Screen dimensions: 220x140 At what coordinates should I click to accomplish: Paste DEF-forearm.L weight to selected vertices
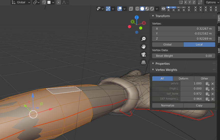tap(207, 99)
